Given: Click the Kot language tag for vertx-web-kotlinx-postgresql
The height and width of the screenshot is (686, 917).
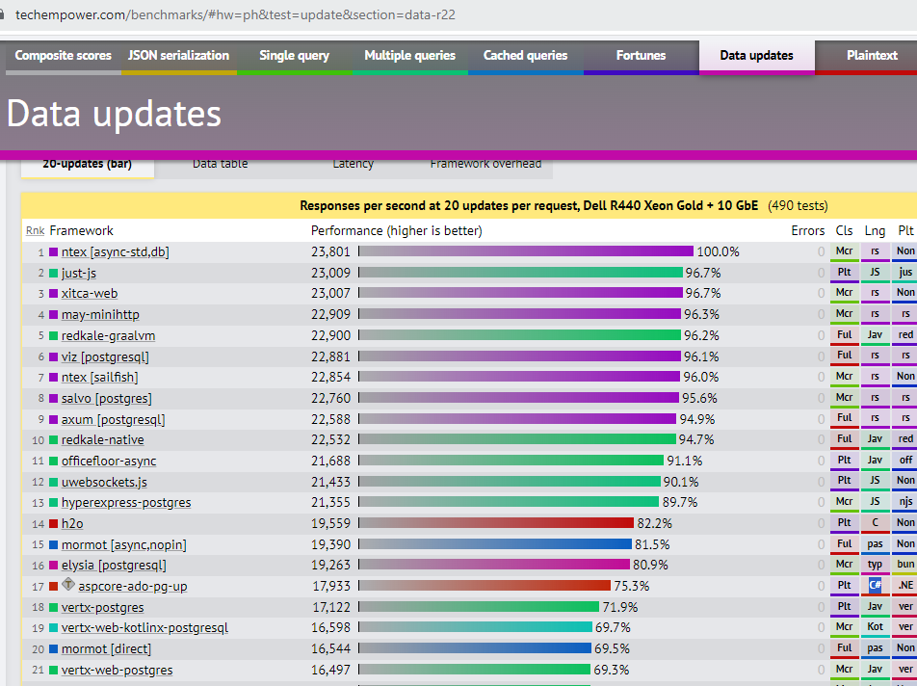Looking at the screenshot, I should [x=875, y=627].
